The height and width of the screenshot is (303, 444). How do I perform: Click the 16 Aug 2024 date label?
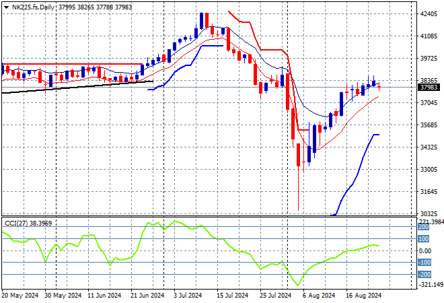tap(365, 295)
